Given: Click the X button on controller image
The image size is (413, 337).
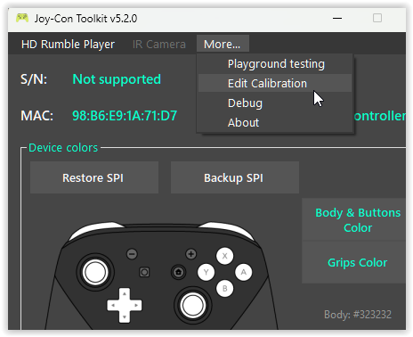Looking at the screenshot, I should tap(224, 256).
